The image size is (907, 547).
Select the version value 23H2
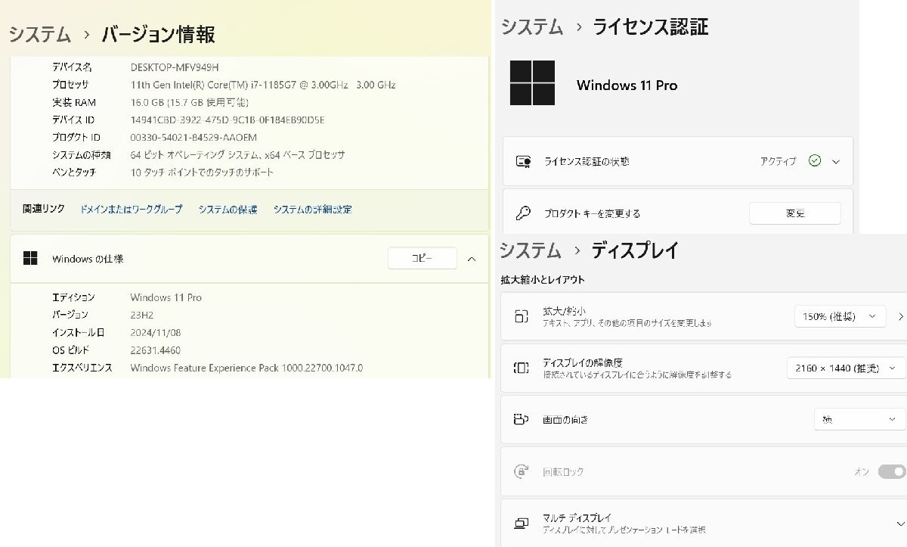click(141, 315)
